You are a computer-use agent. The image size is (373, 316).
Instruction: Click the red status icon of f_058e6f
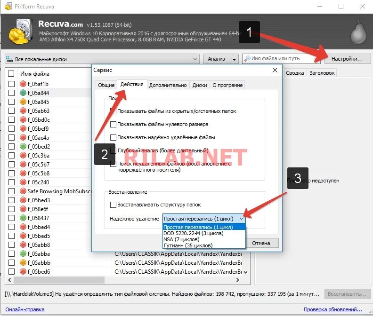(x=23, y=209)
